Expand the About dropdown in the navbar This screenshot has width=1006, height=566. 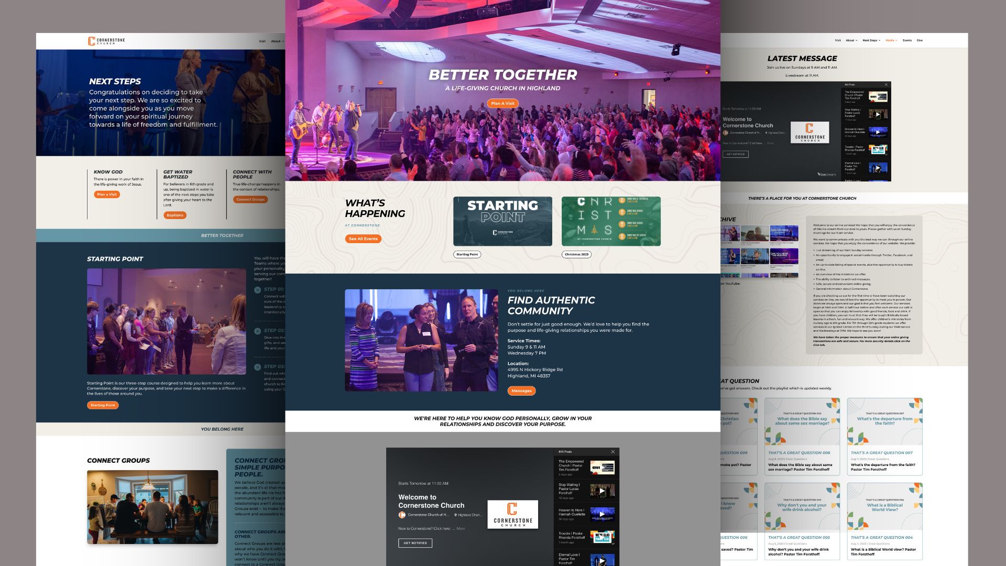850,40
